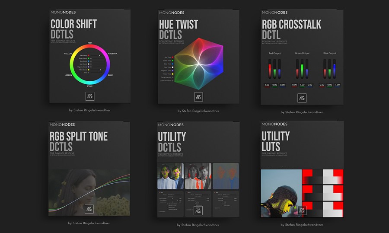Image resolution: width=389 pixels, height=233 pixels.
Task: Select the red slider under Red Output
Action: click(270, 69)
